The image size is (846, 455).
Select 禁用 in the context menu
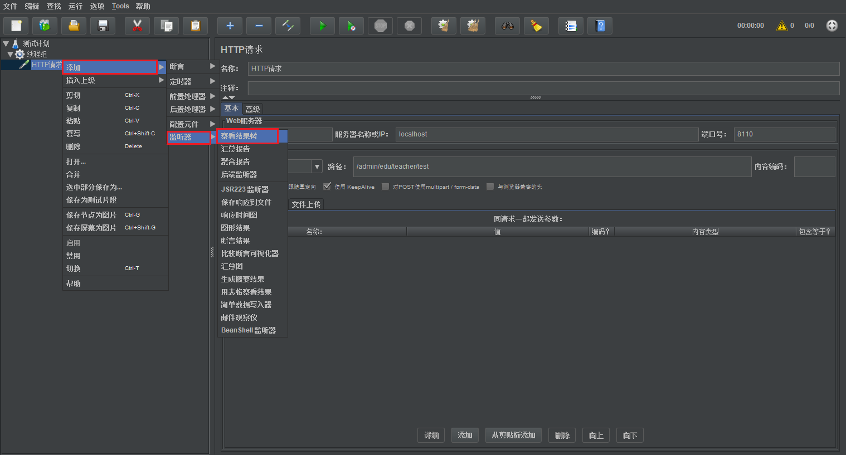(115, 256)
